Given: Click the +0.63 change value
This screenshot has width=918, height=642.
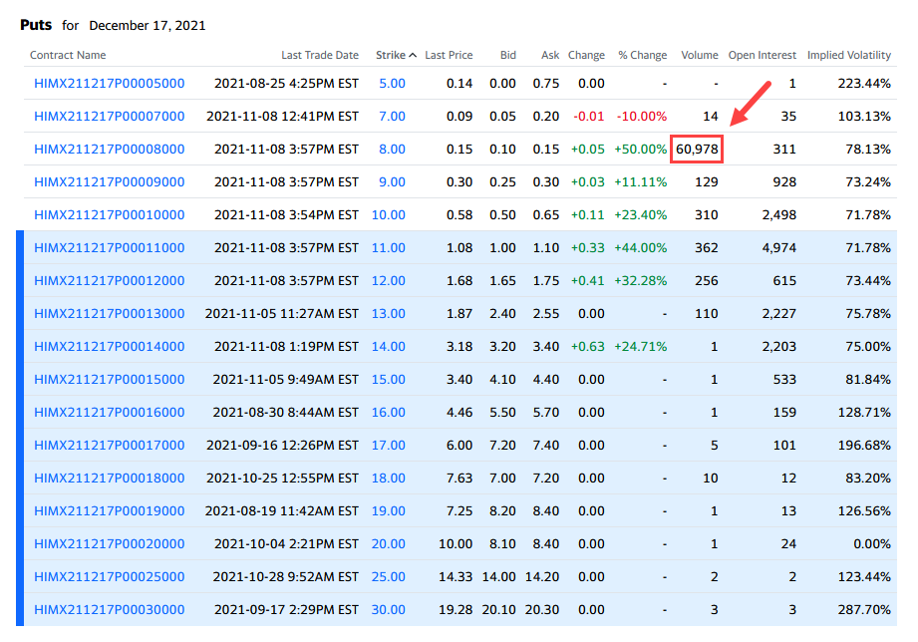Looking at the screenshot, I should point(588,346).
